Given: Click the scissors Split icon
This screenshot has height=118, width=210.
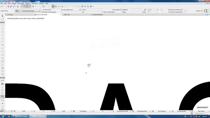Looking at the screenshot, I should (x=62, y=7).
